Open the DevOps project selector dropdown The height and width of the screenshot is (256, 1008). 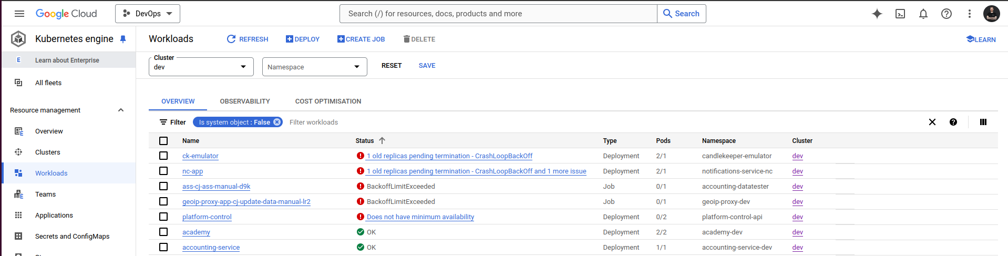tap(148, 14)
